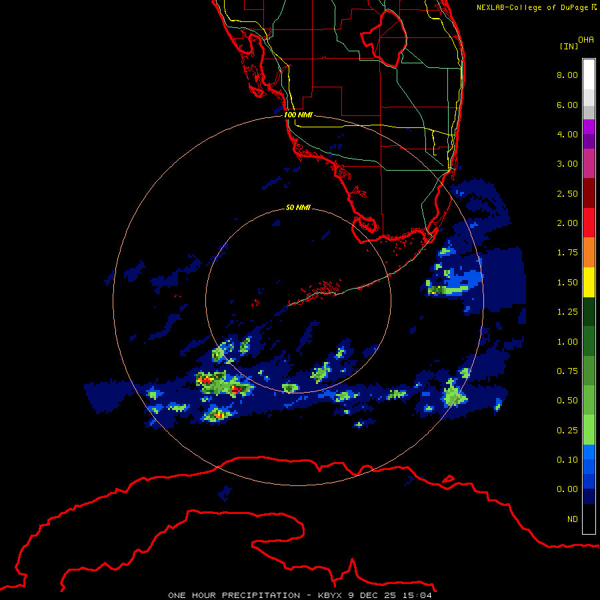Screen dimensions: 600x600
Task: Pick the black ND swatch at legend bottom
Action: pyautogui.click(x=589, y=519)
